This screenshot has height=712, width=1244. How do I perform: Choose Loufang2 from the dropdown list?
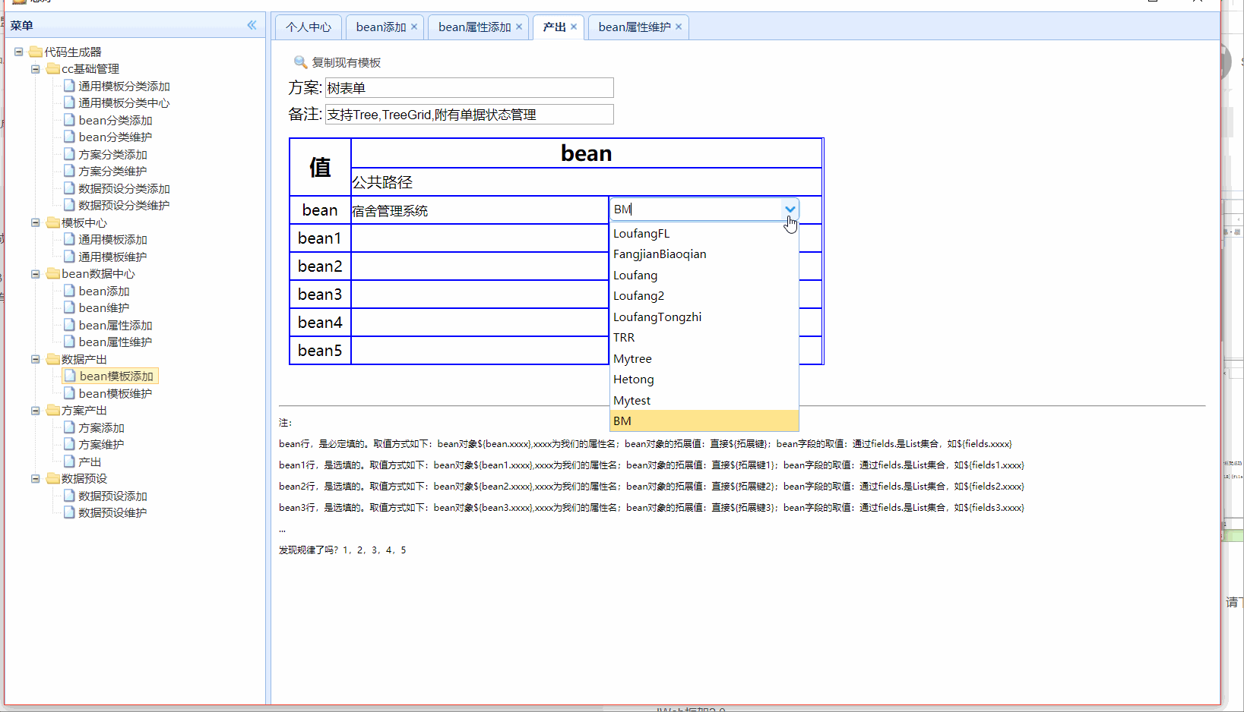point(704,296)
